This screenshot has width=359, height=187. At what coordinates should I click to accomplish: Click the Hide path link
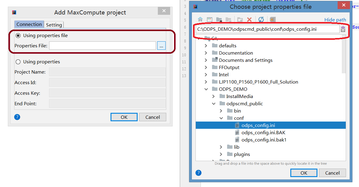(x=335, y=20)
